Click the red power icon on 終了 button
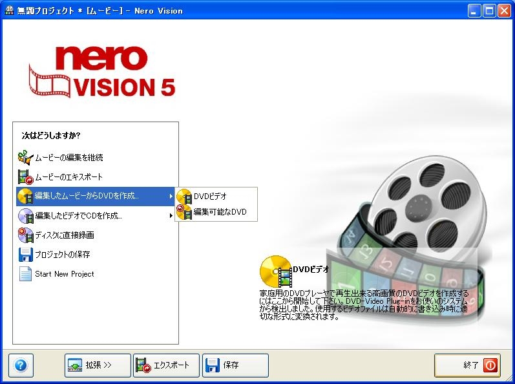The height and width of the screenshot is (384, 515). tap(490, 365)
